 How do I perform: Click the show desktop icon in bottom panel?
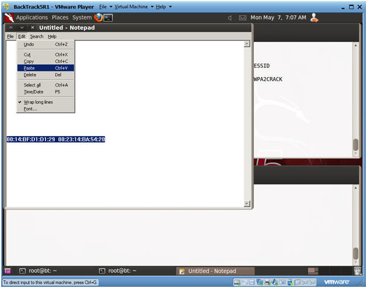point(8,271)
